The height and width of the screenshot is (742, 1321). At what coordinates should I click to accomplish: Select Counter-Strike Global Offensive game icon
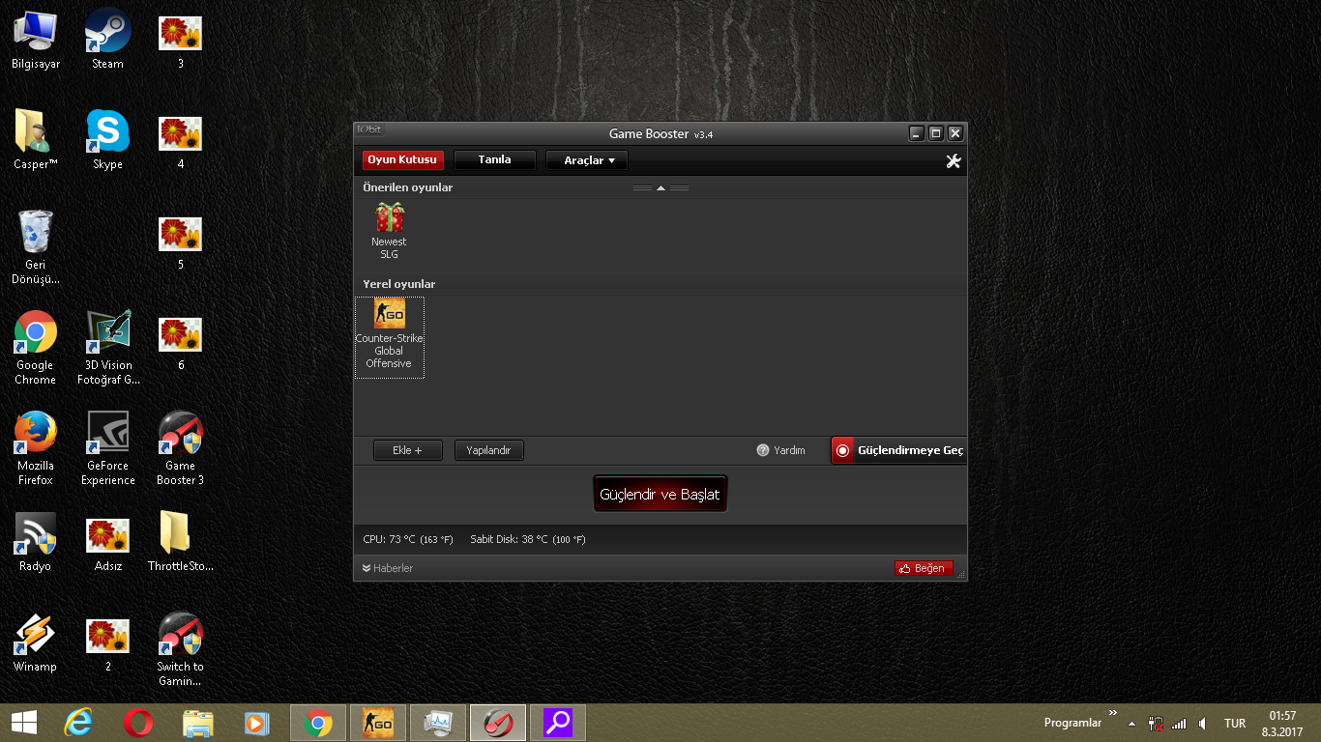coord(389,337)
